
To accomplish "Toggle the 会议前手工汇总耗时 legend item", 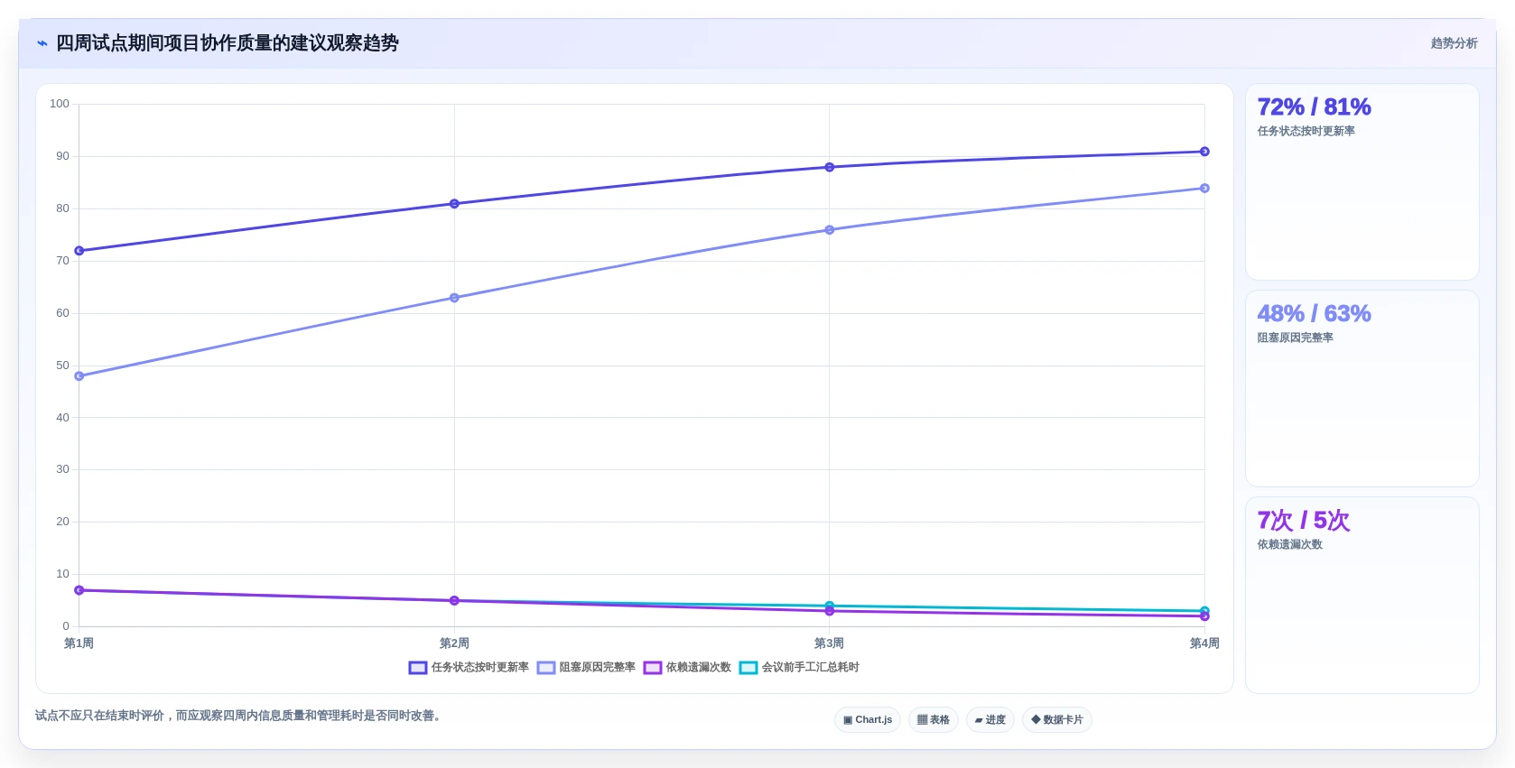I will [799, 668].
